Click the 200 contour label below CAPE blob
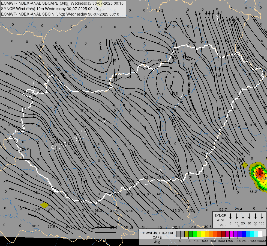 tap(261, 189)
